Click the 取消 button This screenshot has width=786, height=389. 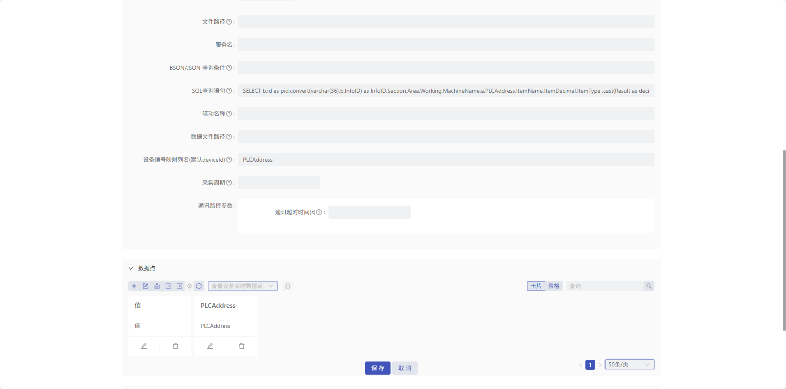pos(405,368)
